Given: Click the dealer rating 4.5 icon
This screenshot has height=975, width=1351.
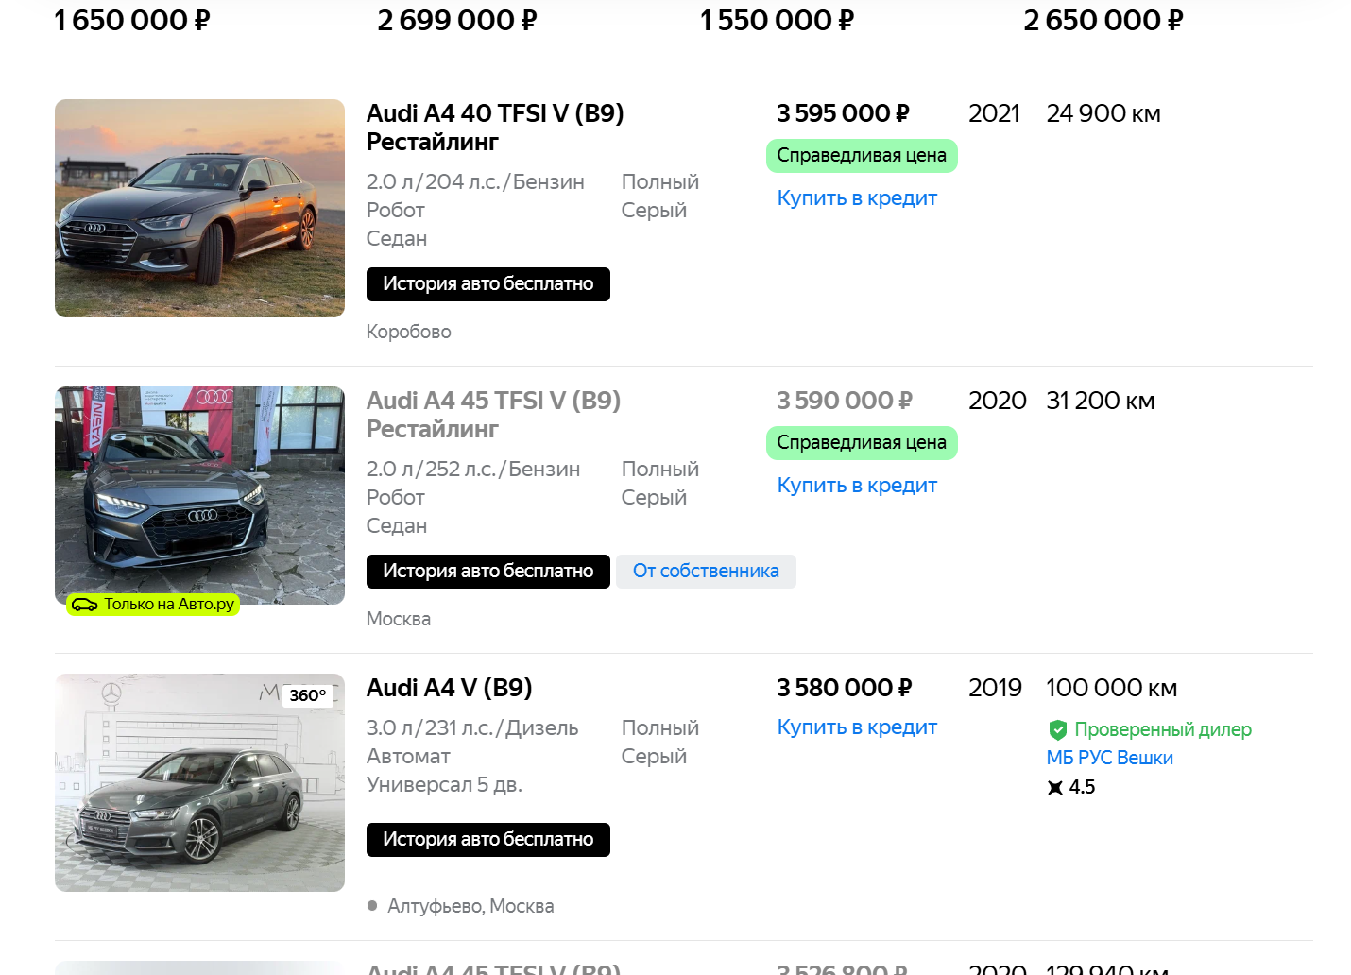Looking at the screenshot, I should [x=1055, y=787].
